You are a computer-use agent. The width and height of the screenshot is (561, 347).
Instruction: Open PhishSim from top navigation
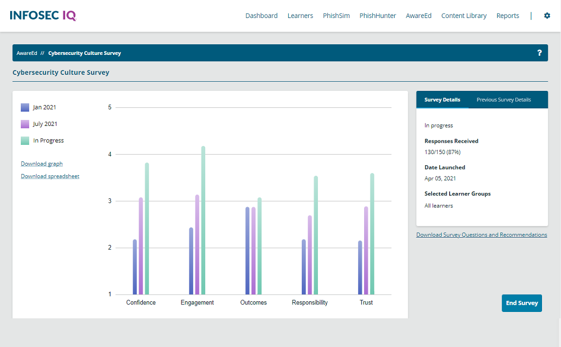click(336, 16)
